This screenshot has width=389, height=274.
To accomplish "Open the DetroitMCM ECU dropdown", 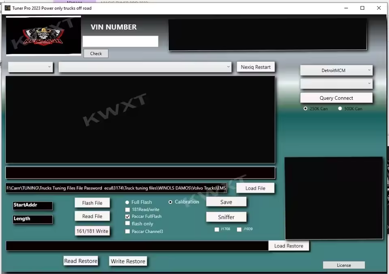I will click(336, 71).
